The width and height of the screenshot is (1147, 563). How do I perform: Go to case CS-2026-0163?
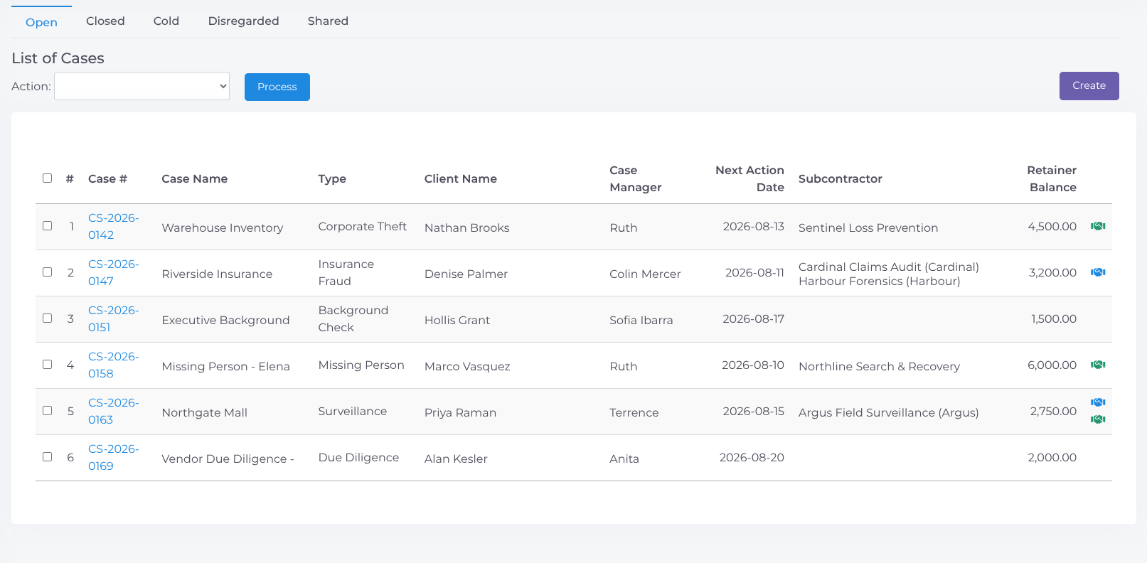pyautogui.click(x=113, y=411)
